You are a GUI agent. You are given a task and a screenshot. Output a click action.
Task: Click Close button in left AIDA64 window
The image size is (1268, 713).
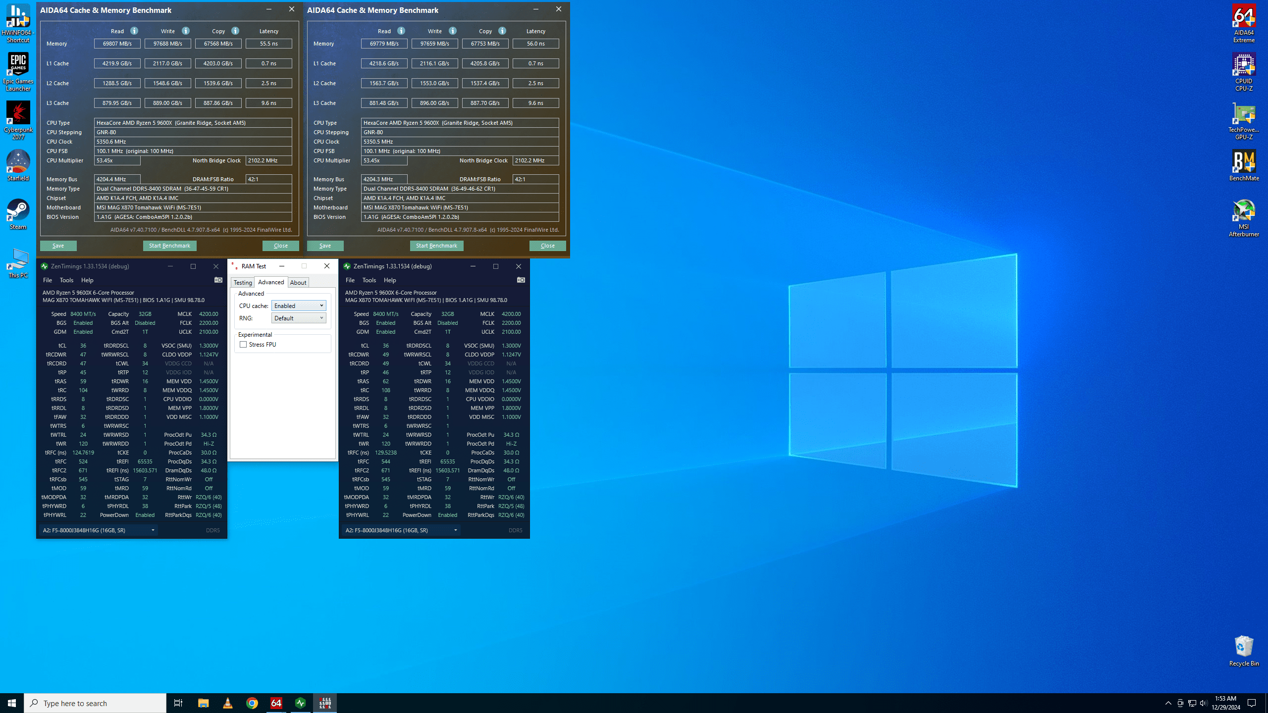(x=281, y=246)
